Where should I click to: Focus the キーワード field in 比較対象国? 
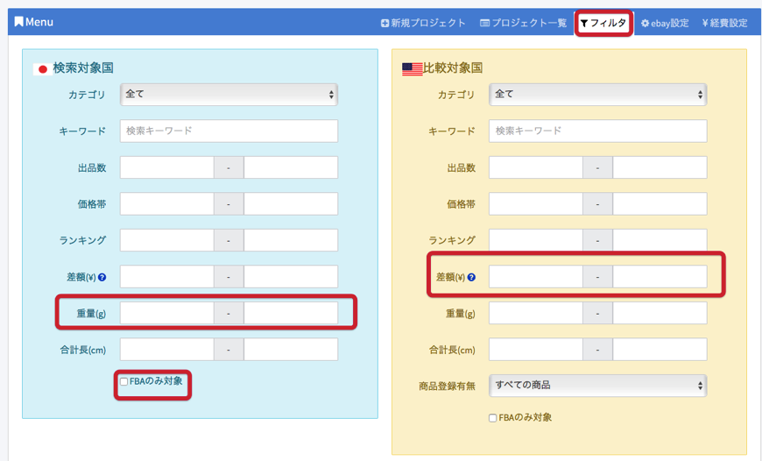(x=597, y=131)
